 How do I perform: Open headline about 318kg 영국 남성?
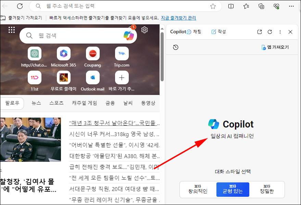(114, 134)
